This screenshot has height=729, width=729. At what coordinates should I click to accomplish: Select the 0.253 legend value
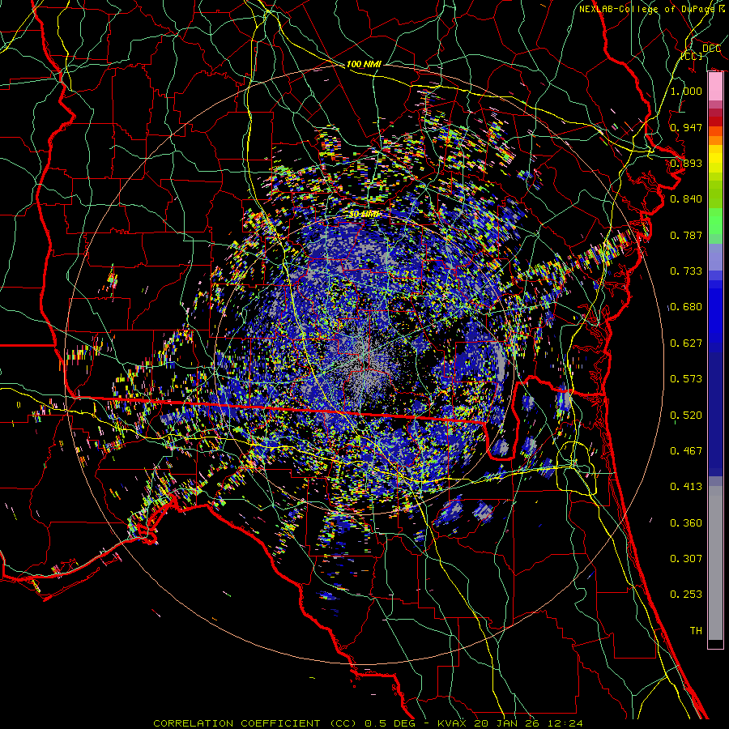(686, 595)
